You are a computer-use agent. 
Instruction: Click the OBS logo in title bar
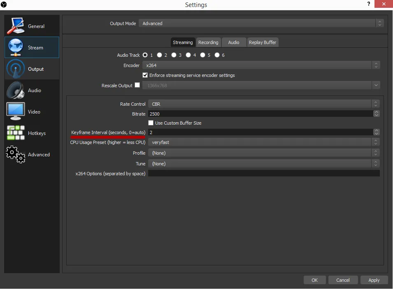pyautogui.click(x=4, y=5)
